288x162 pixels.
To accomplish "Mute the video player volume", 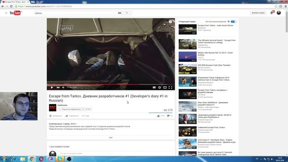I will [x=63, y=87].
